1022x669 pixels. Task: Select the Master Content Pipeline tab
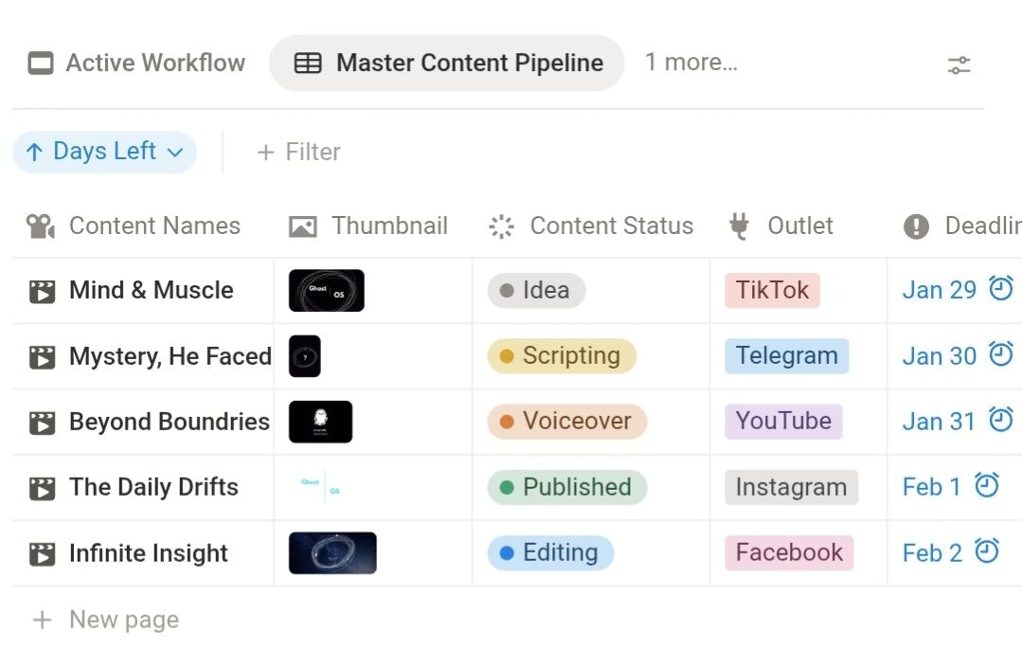(x=447, y=63)
